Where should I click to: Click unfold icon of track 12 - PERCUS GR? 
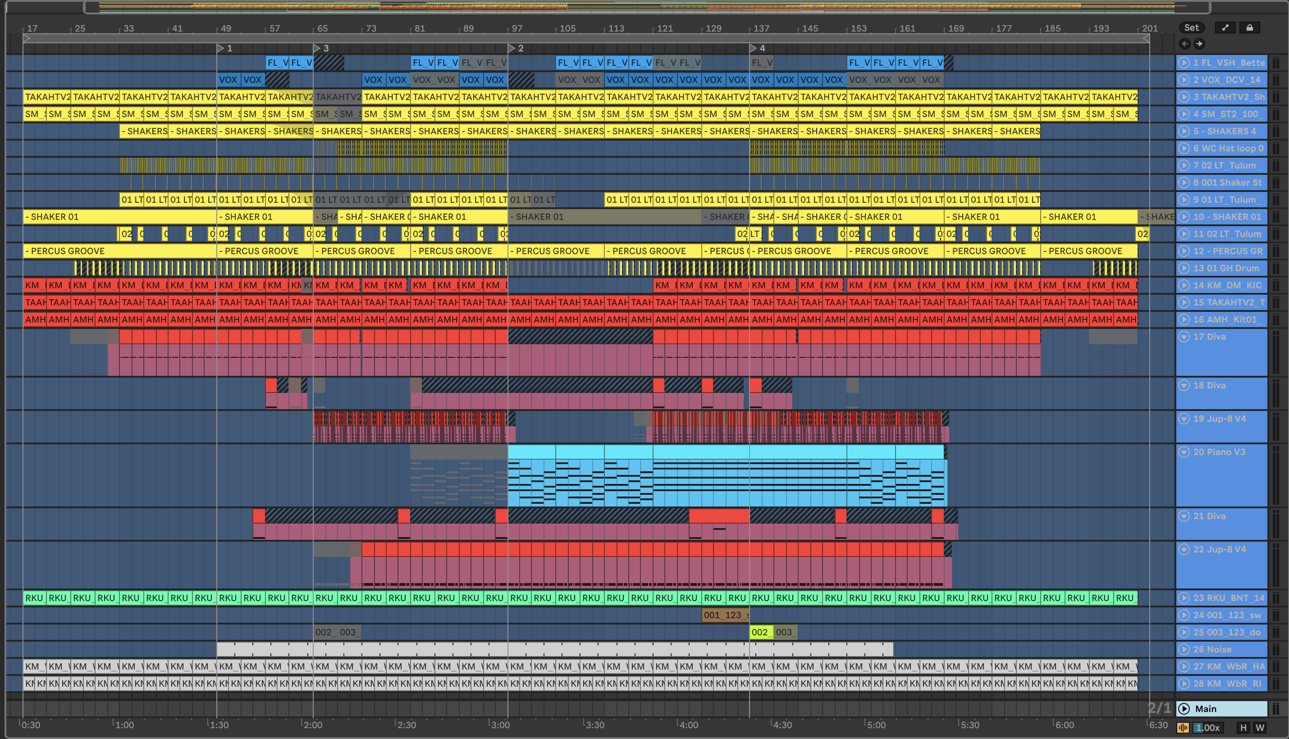click(1184, 251)
